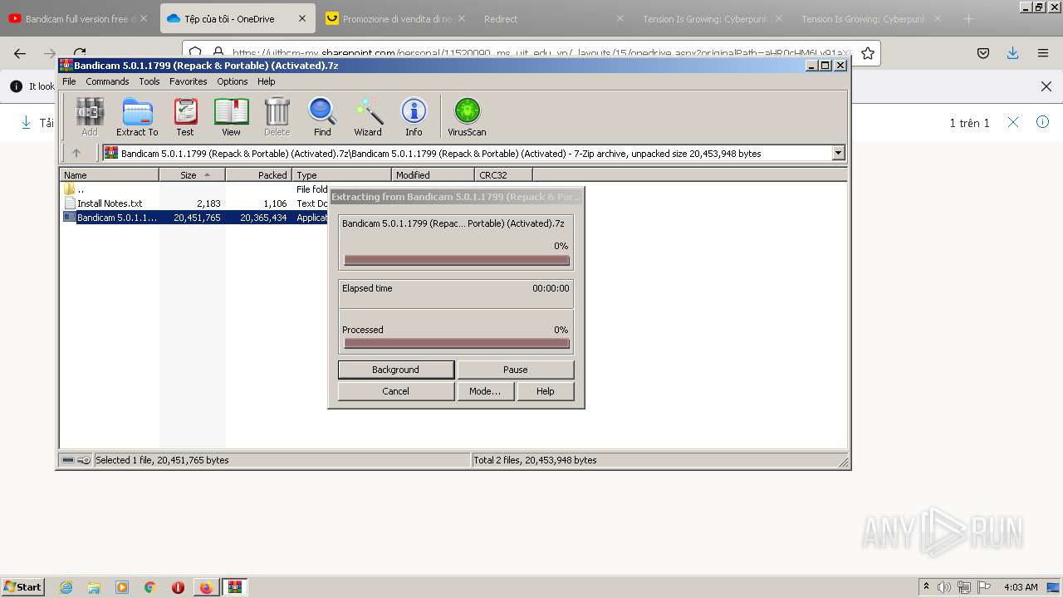Image resolution: width=1063 pixels, height=598 pixels.
Task: Click the Processed progress bar
Action: tap(457, 343)
